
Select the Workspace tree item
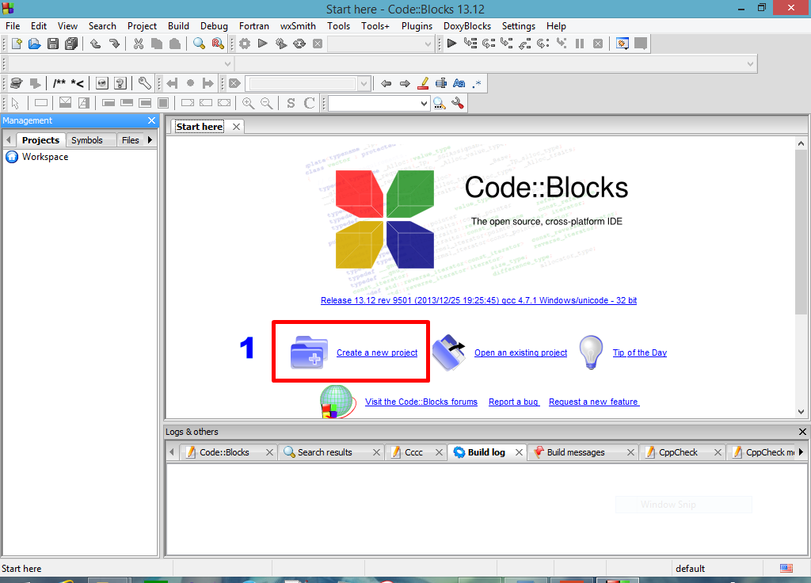[45, 157]
